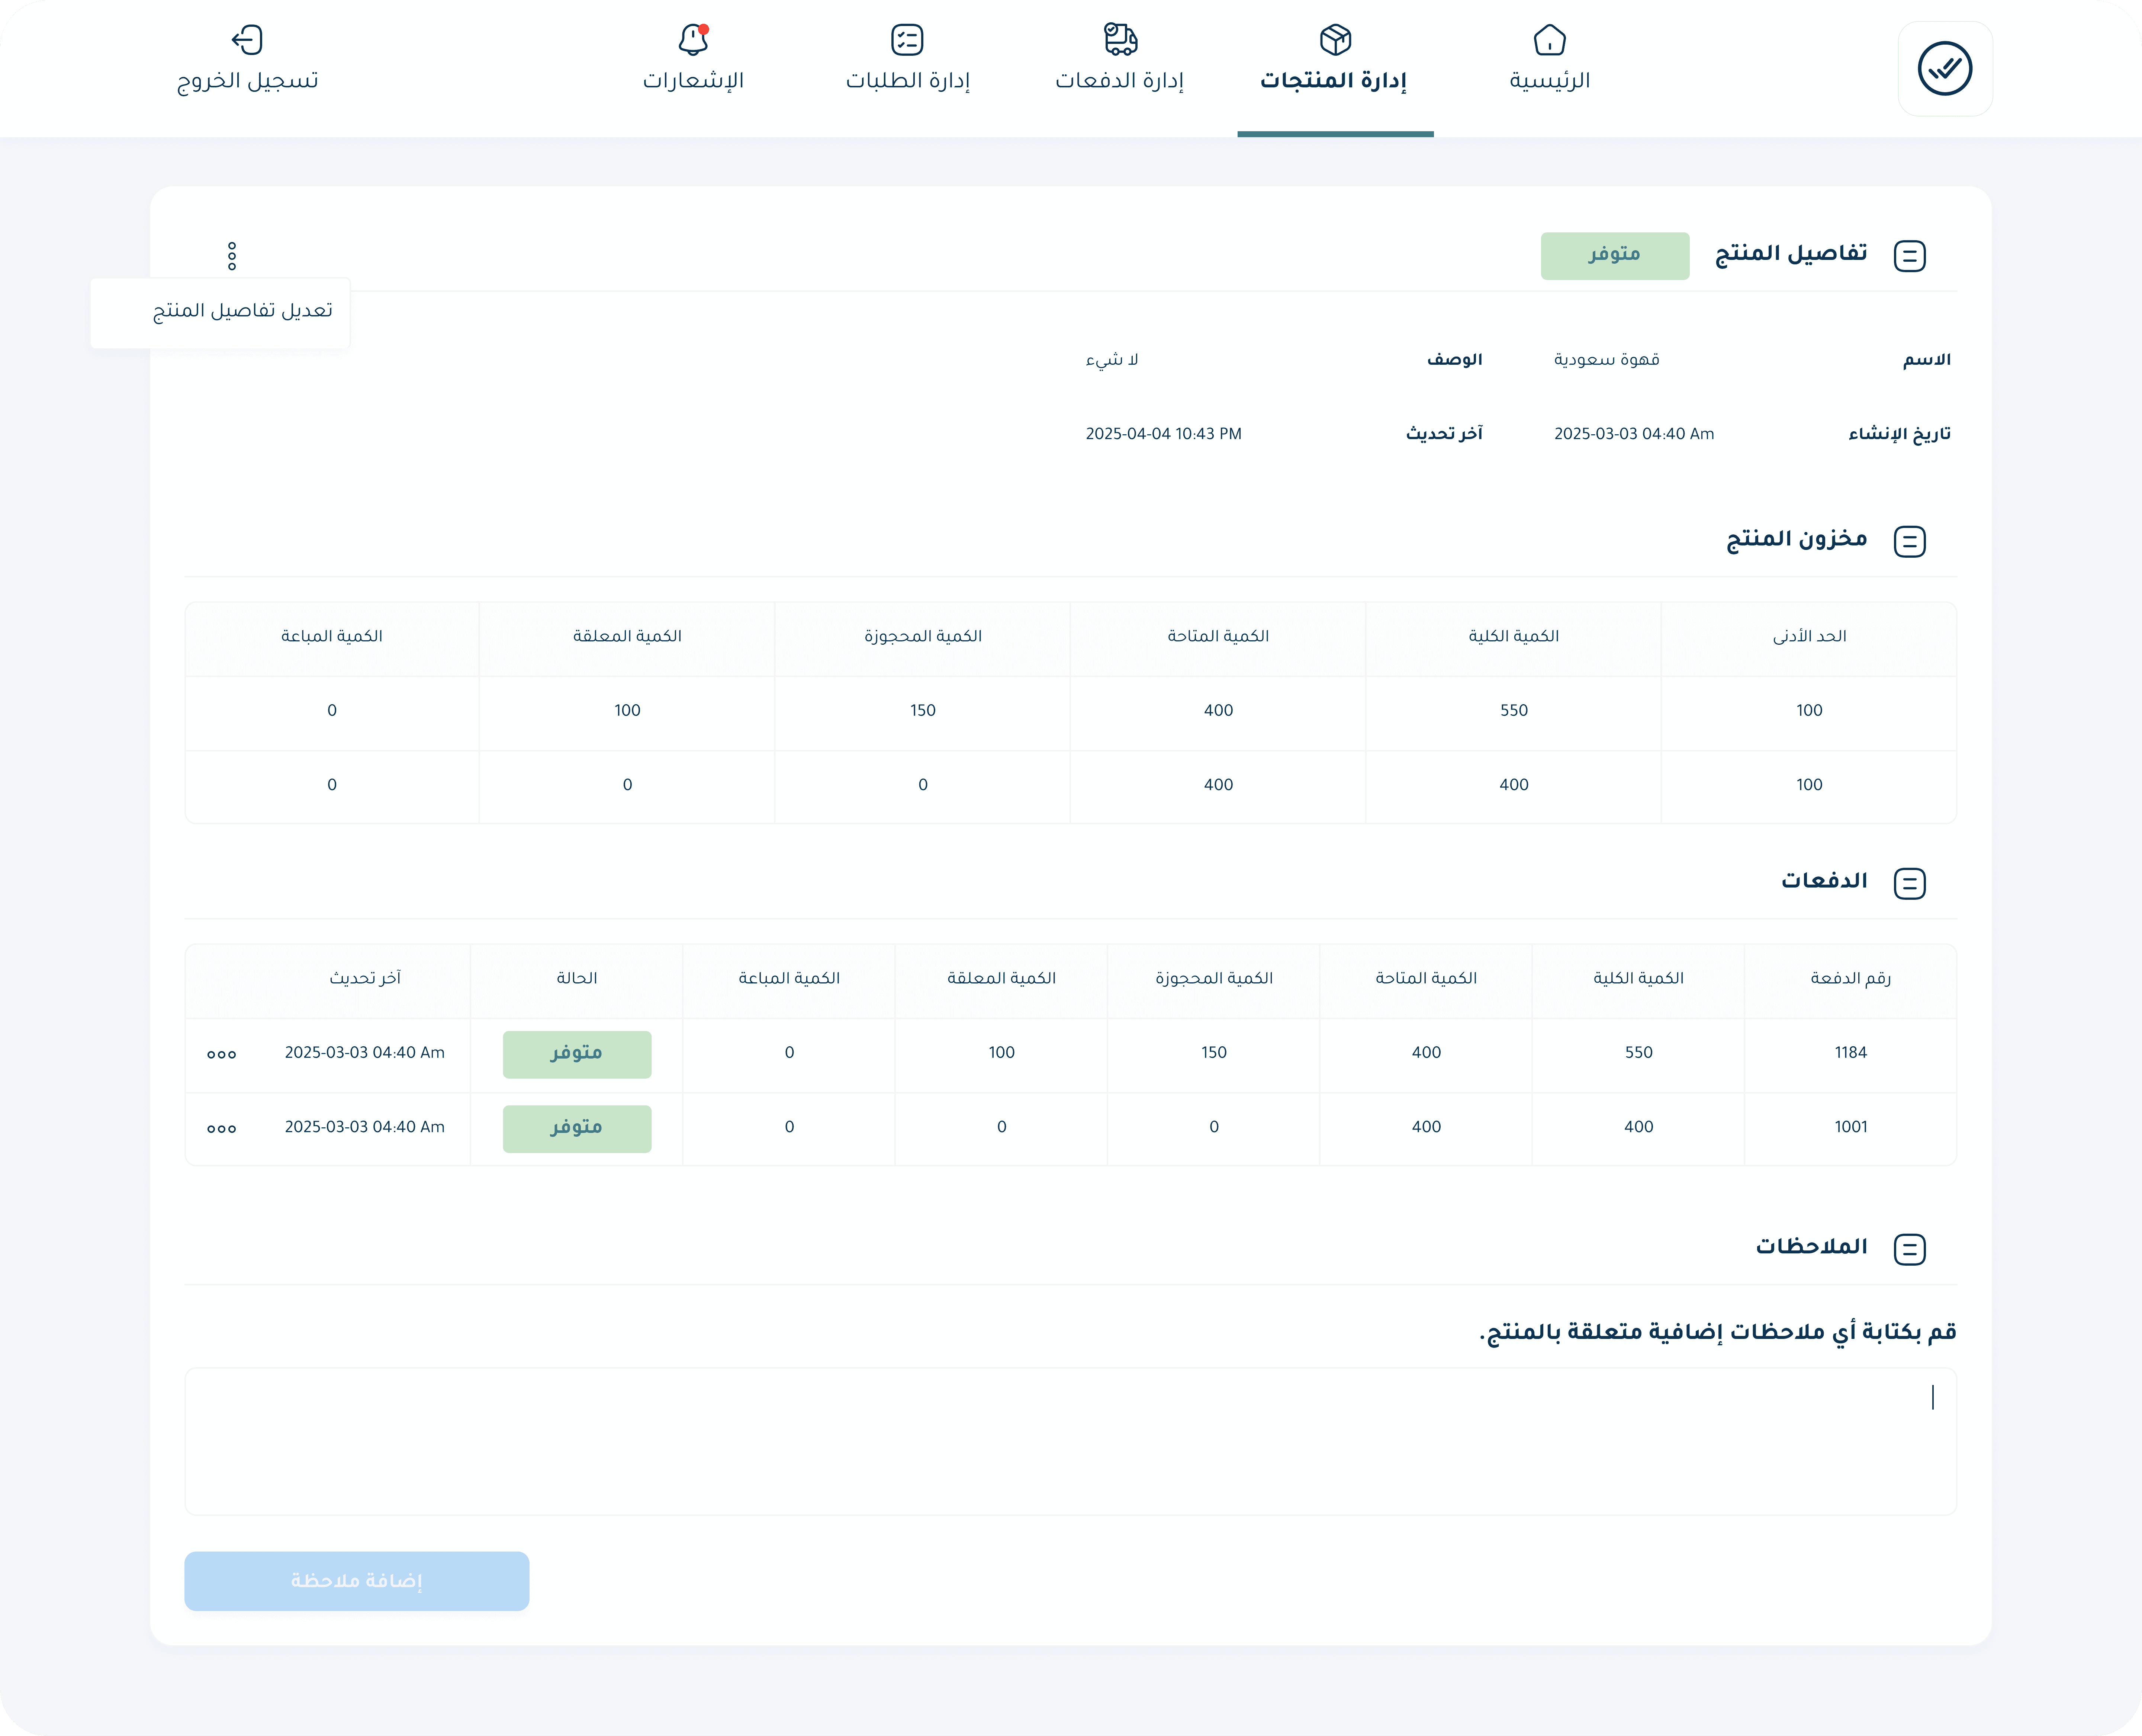This screenshot has width=2142, height=1736.
Task: Click the truck icon for إدارة الدفعات
Action: (x=1120, y=39)
